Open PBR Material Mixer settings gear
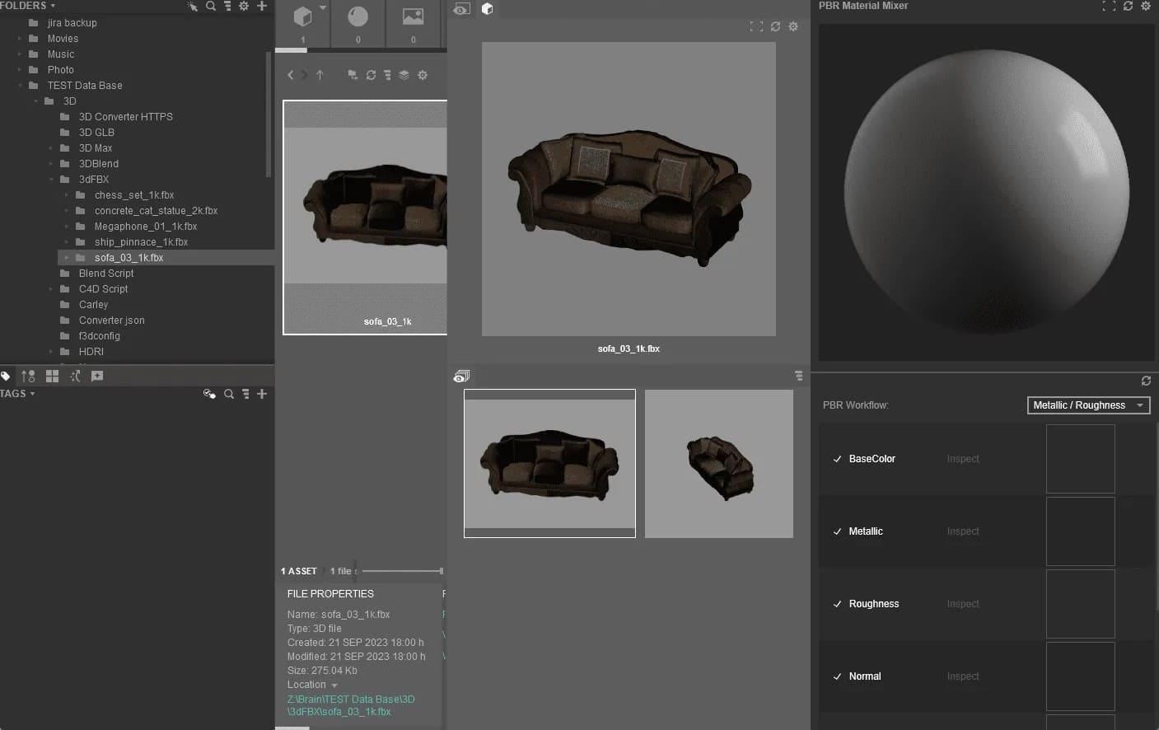The height and width of the screenshot is (730, 1159). tap(1145, 6)
